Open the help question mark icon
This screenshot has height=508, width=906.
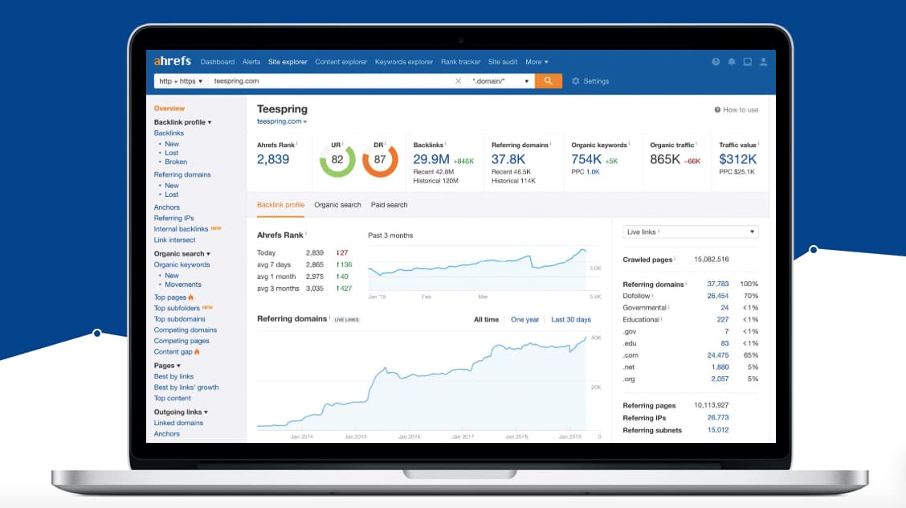(x=716, y=62)
